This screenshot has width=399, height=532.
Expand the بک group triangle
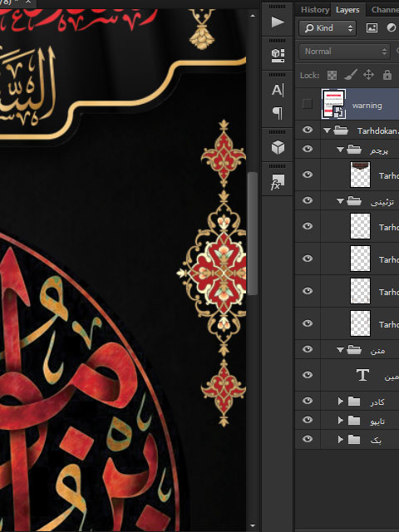(340, 440)
